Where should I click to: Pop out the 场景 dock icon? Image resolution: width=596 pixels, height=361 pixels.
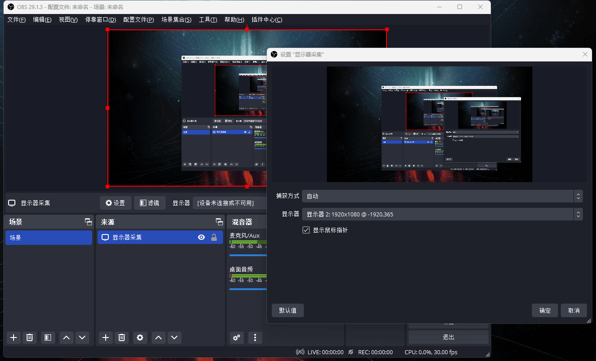pyautogui.click(x=88, y=222)
